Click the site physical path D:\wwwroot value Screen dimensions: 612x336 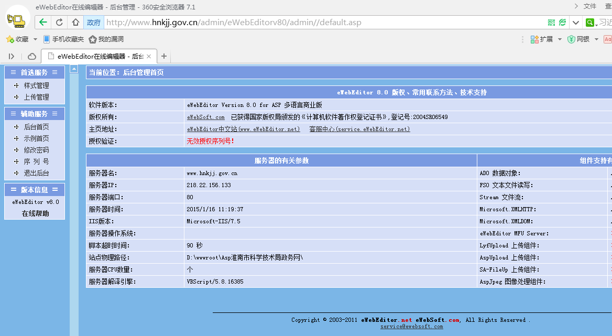tap(245, 257)
